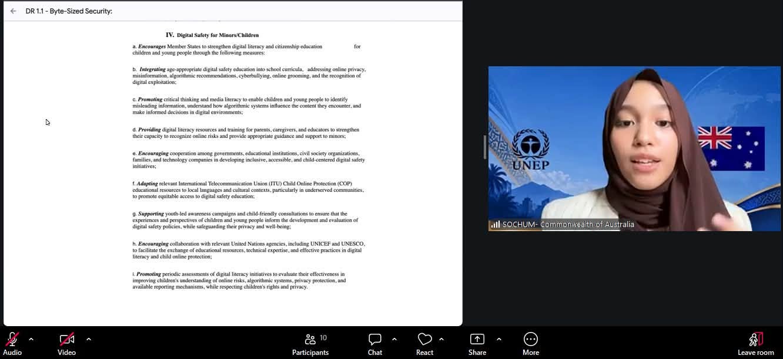Viewport: 783px width, 359px height.
Task: Click 'Providing' in clause d
Action: (x=149, y=130)
